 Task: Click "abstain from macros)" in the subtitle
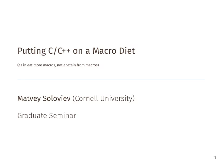pos(81,65)
